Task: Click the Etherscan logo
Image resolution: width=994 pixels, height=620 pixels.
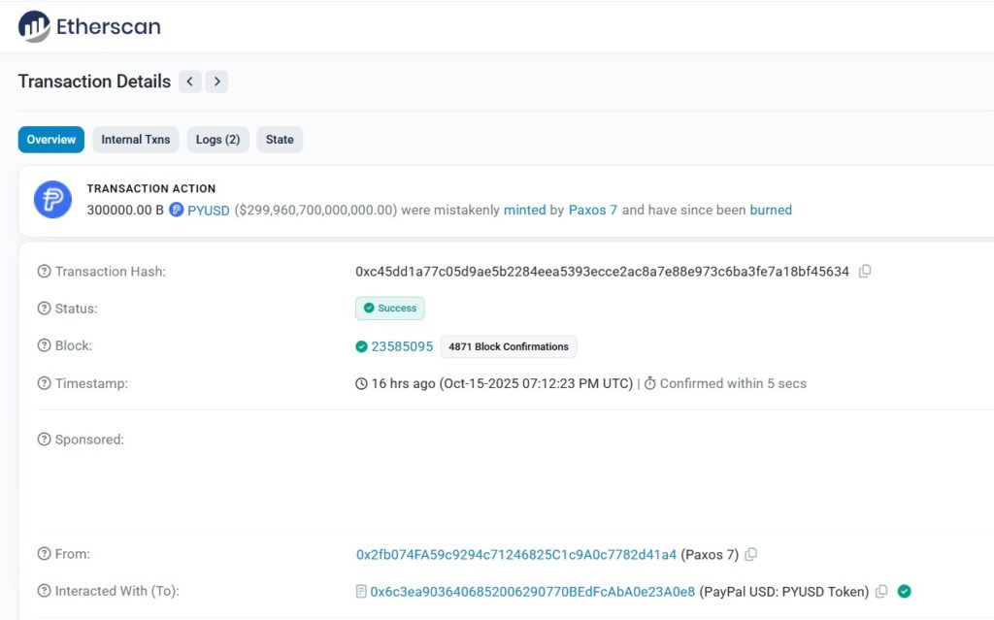Action: click(x=89, y=26)
